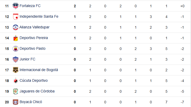Open the Fortaleza FC team link
This screenshot has height=107, width=191.
pos(30,6)
